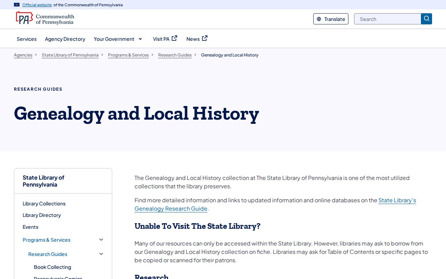Viewport: 446px width, 279px height.
Task: Open Programs & Services breadcrumb
Action: tap(128, 55)
